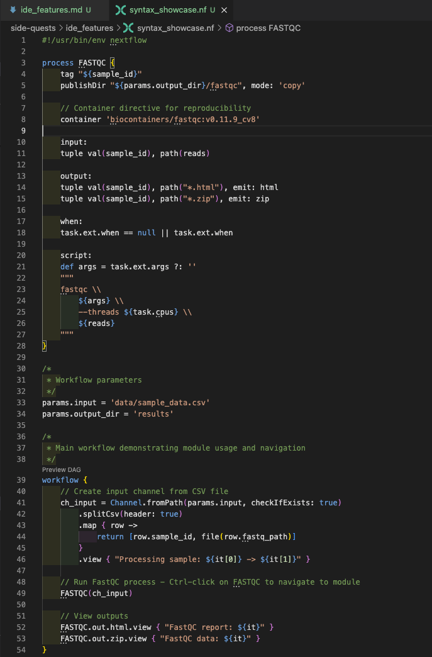This screenshot has width=432, height=657.
Task: Click the 'script:' label on line 20
Action: pos(75,255)
